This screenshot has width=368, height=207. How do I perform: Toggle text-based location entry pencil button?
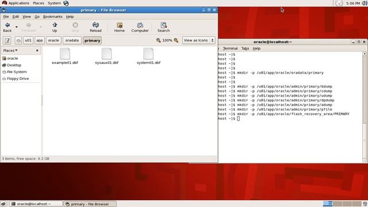(7, 40)
